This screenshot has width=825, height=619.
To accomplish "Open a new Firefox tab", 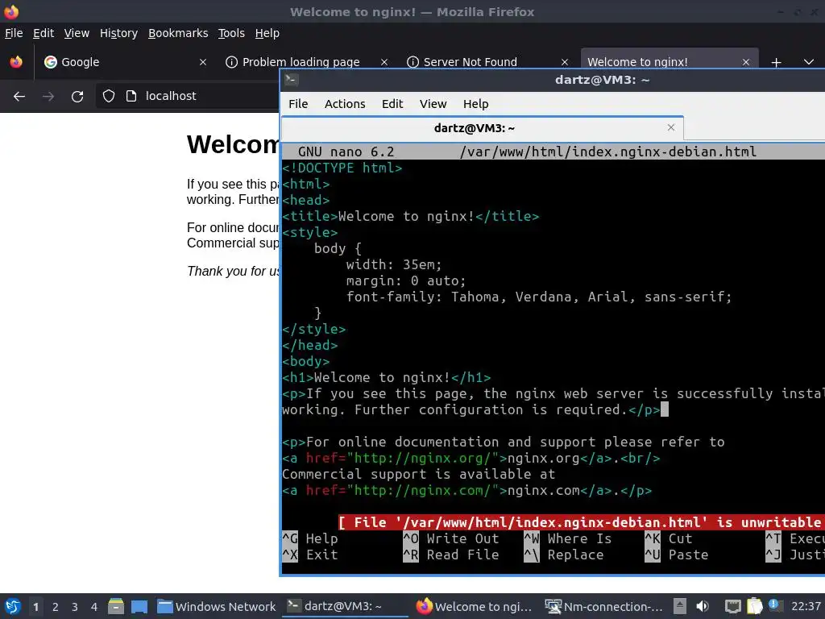I will pos(776,63).
